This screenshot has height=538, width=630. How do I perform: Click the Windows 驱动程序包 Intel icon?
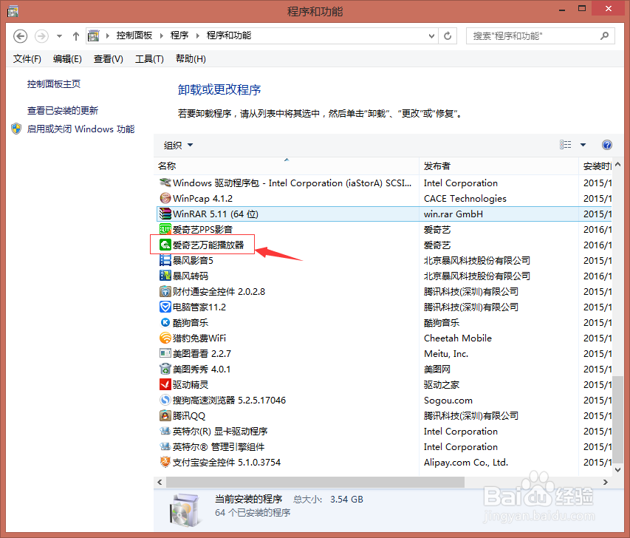coord(165,183)
